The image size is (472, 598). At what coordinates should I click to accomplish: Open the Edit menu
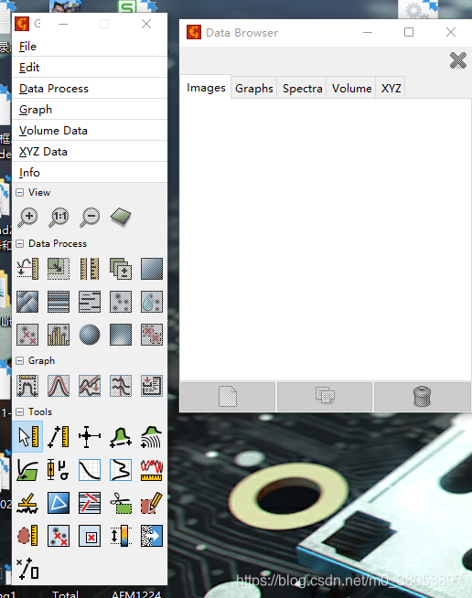click(x=90, y=68)
